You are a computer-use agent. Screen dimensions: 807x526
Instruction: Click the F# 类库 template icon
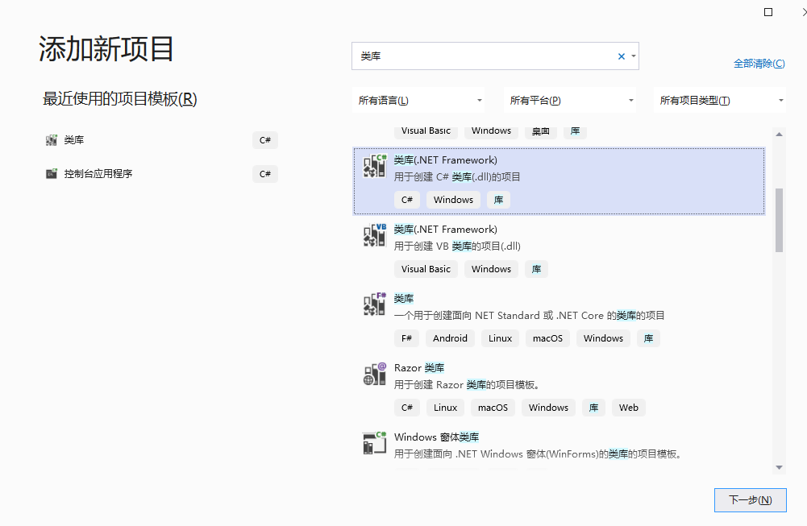pyautogui.click(x=375, y=304)
